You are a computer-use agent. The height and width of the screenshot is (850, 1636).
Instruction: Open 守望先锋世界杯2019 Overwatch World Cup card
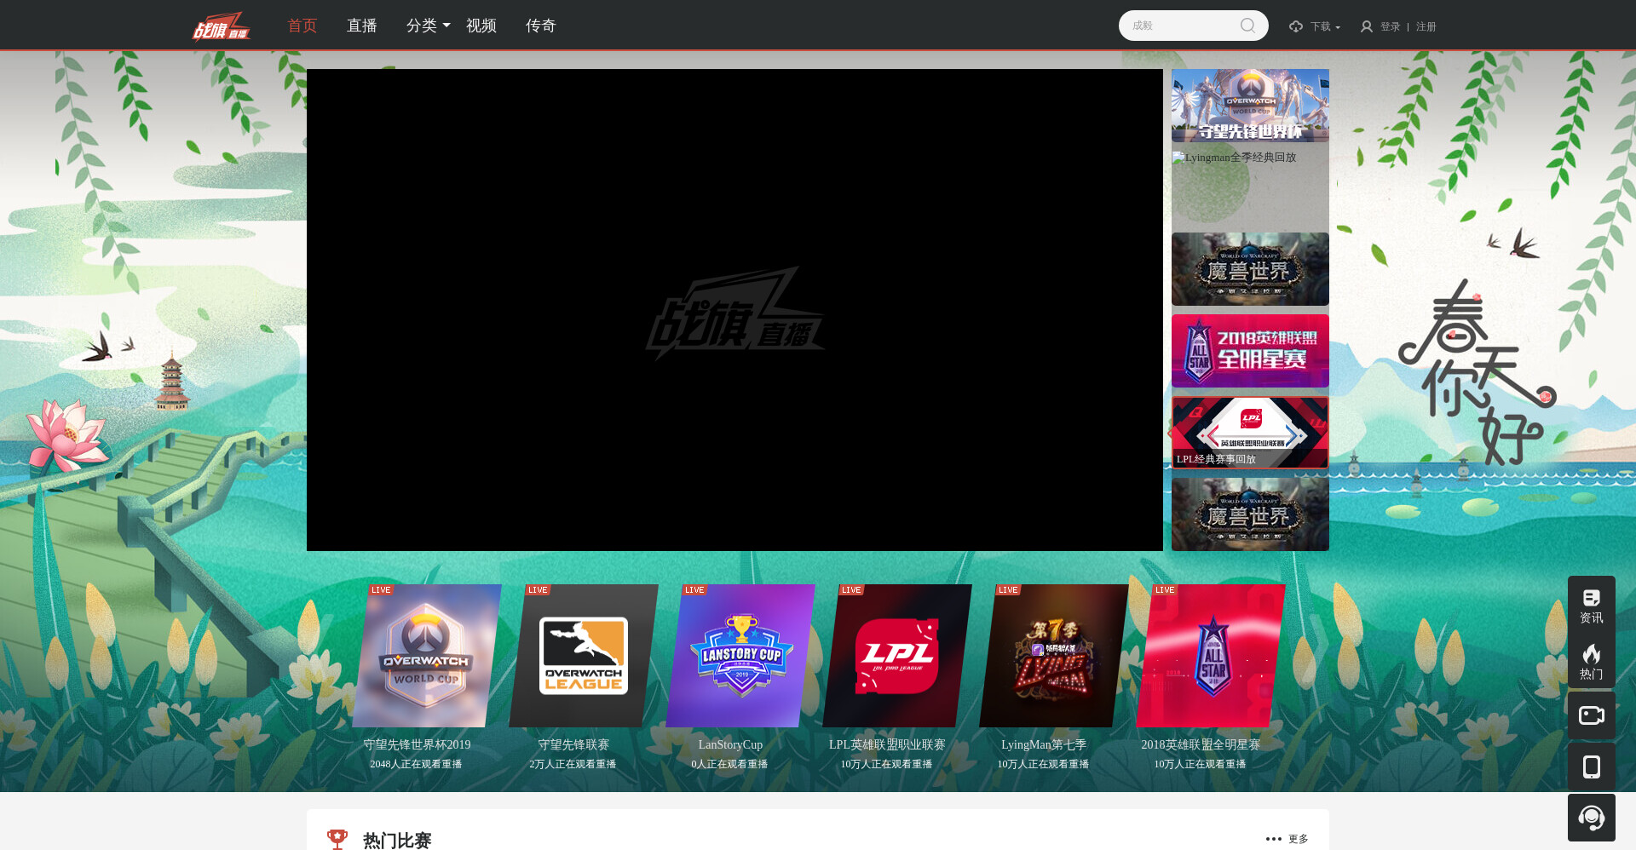(x=426, y=656)
